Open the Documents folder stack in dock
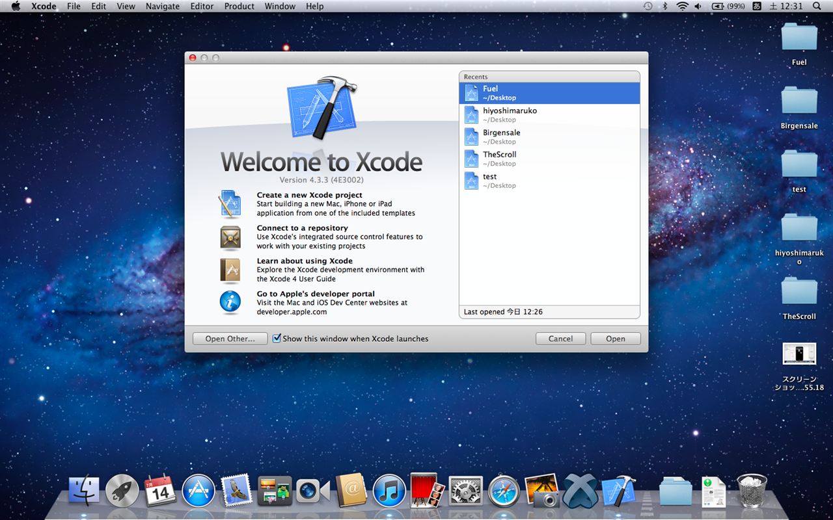The width and height of the screenshot is (833, 520). click(x=676, y=491)
